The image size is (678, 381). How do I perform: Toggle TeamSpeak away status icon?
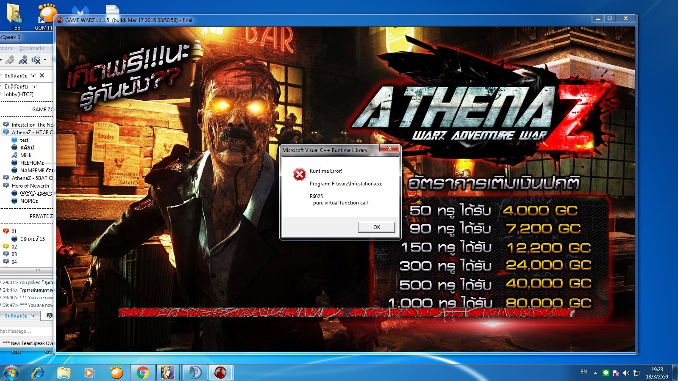[x=10, y=60]
